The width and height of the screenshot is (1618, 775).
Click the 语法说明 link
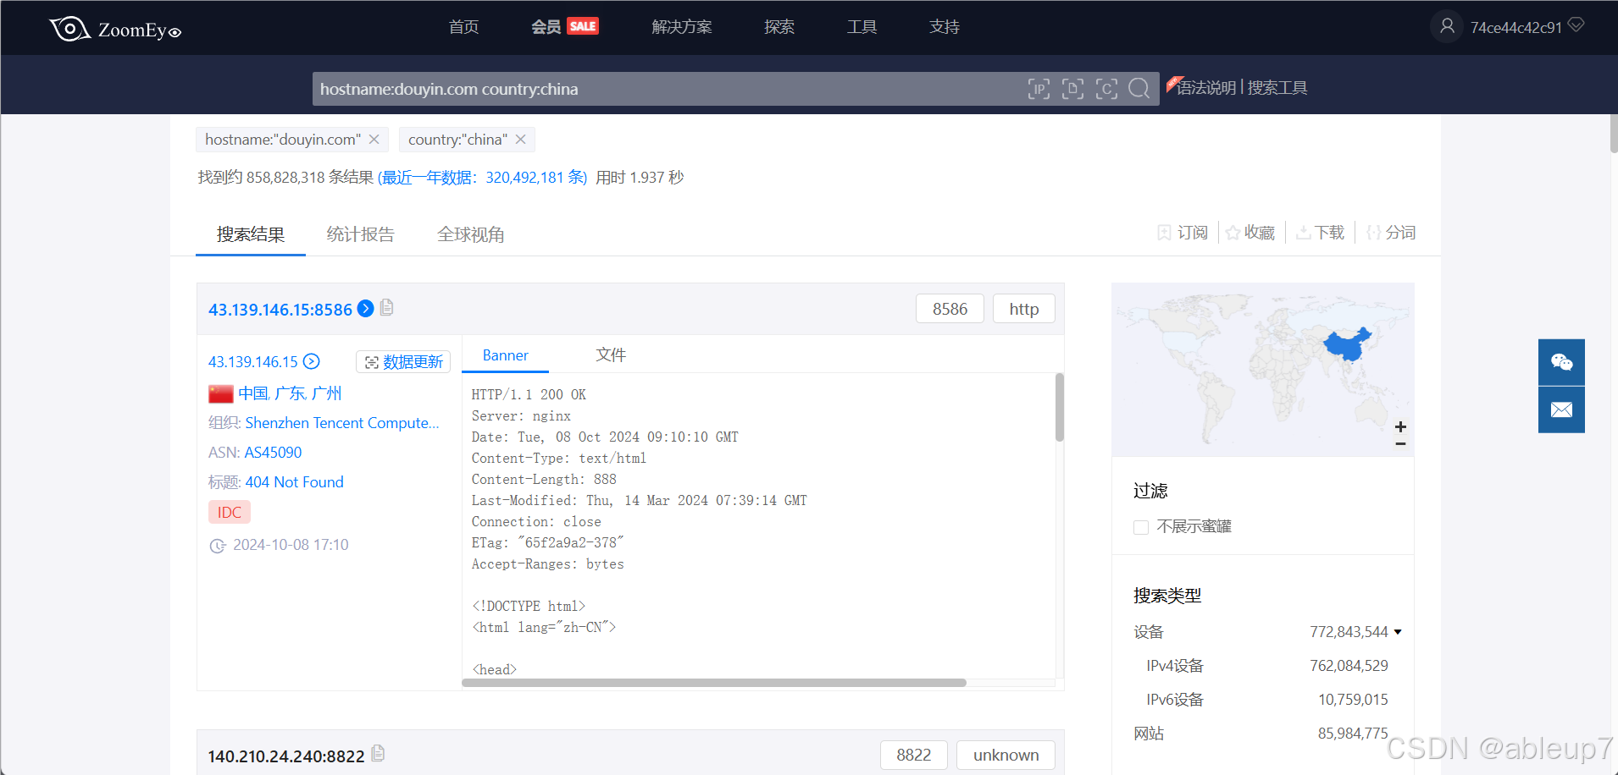1207,88
